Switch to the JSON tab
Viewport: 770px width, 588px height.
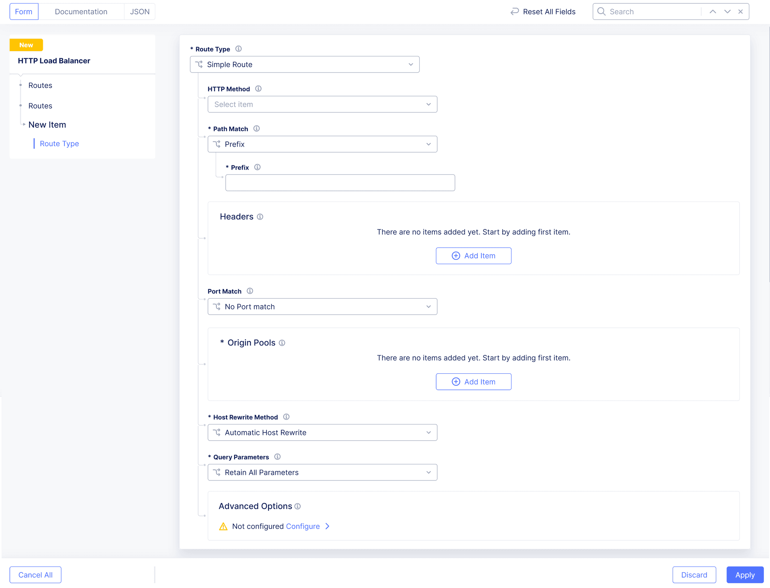(139, 11)
